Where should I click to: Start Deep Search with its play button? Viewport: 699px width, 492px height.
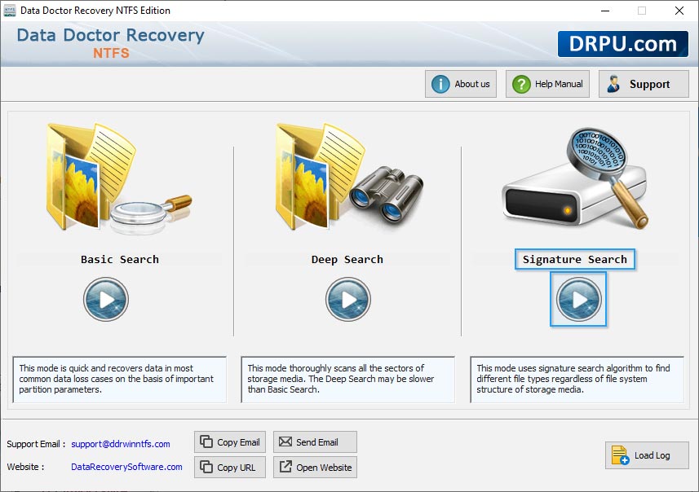[347, 299]
